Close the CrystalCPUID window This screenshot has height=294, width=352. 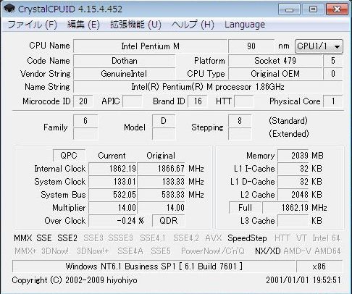[x=337, y=9]
